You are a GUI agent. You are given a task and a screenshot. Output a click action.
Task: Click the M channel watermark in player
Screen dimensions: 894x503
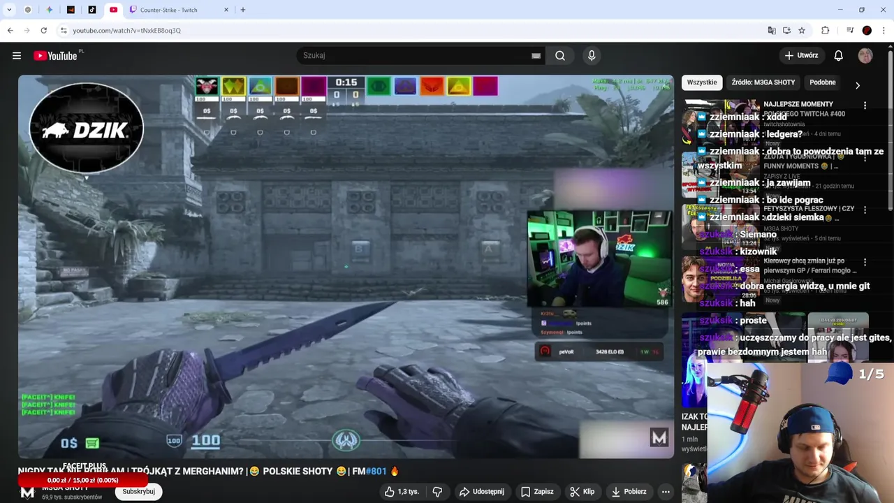[659, 438]
